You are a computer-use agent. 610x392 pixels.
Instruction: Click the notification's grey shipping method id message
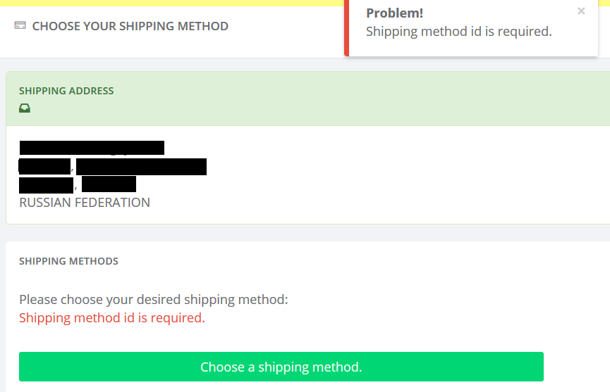point(458,31)
